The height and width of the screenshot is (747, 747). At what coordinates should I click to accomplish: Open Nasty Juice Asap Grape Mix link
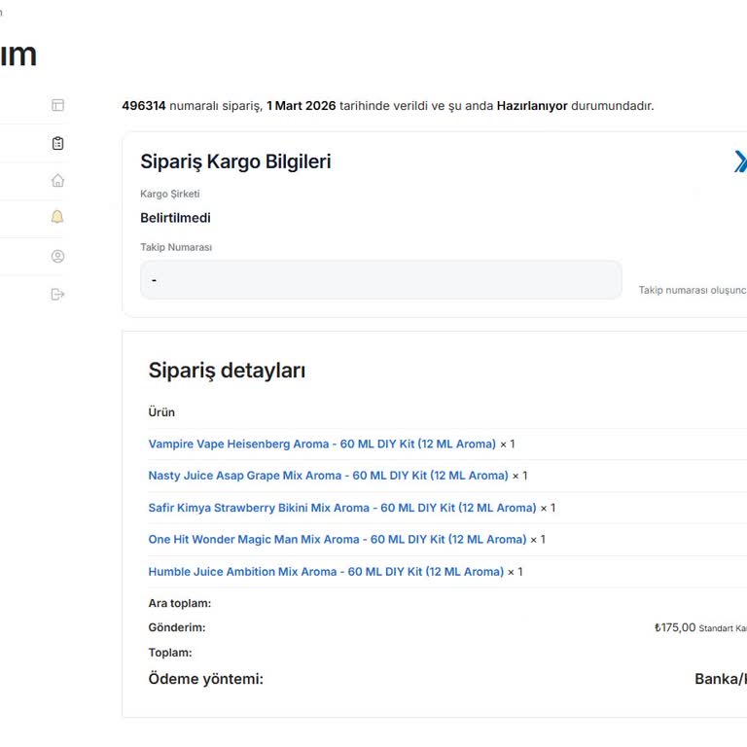pyautogui.click(x=328, y=476)
